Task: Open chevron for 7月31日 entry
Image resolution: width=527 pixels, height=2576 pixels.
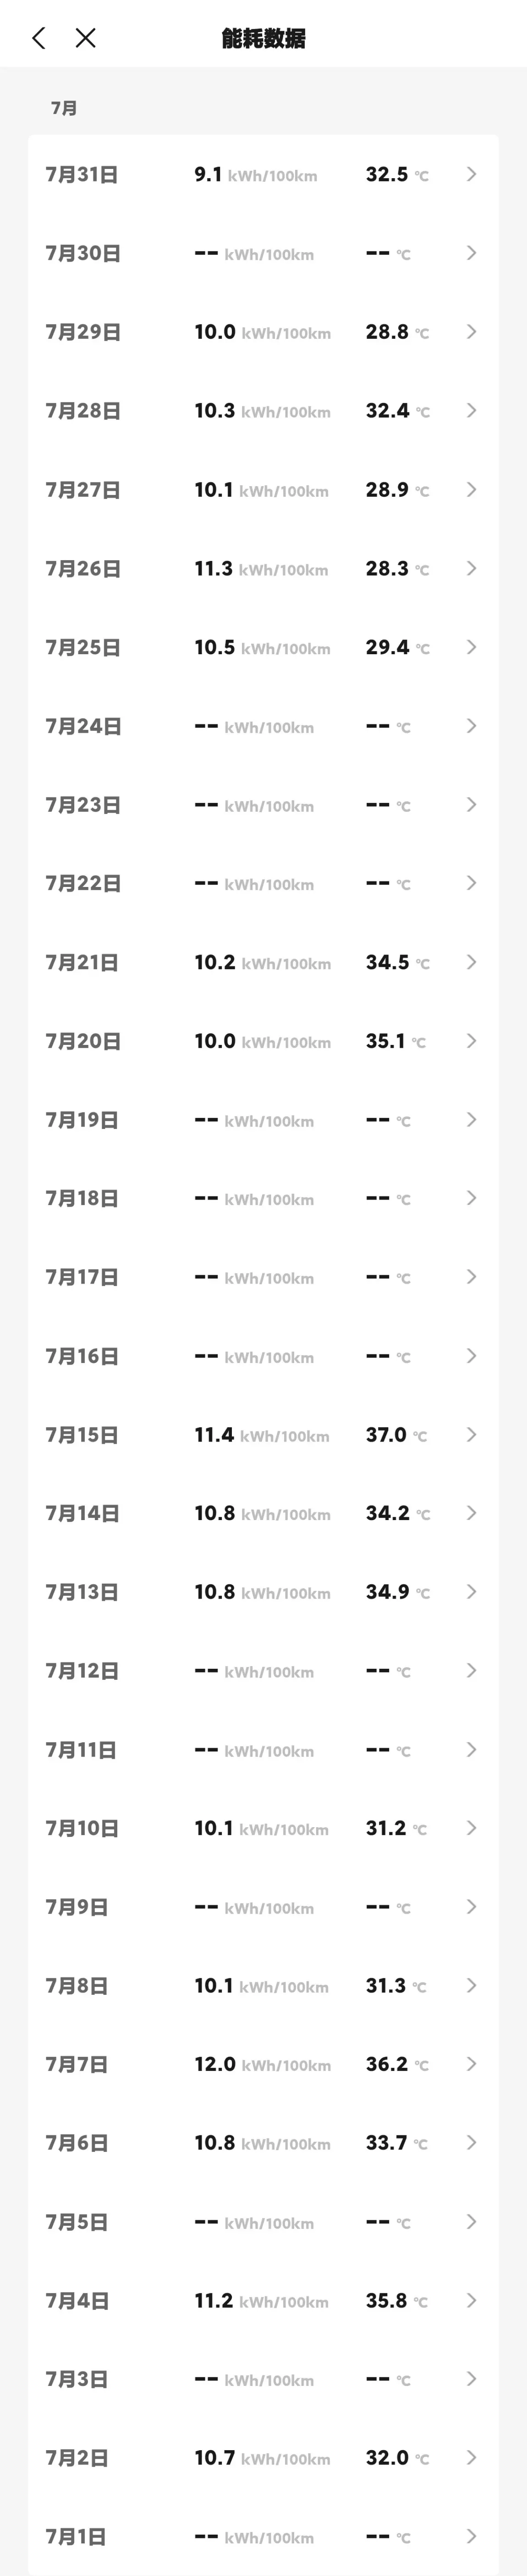Action: [471, 174]
